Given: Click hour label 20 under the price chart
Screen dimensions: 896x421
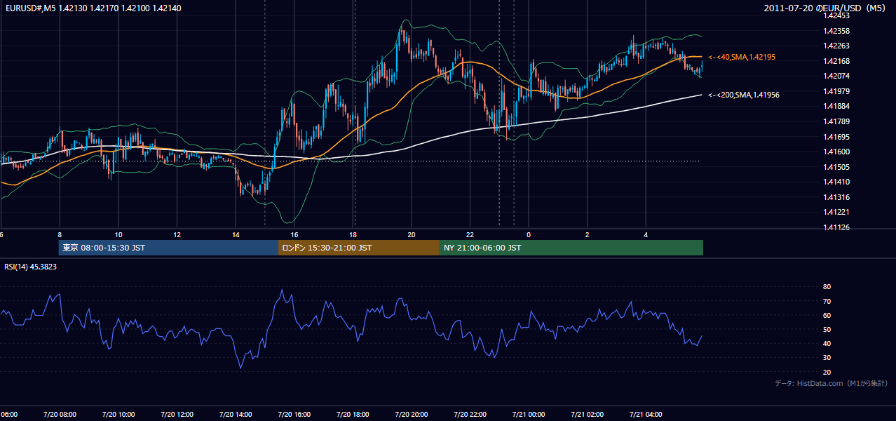Looking at the screenshot, I should [412, 235].
